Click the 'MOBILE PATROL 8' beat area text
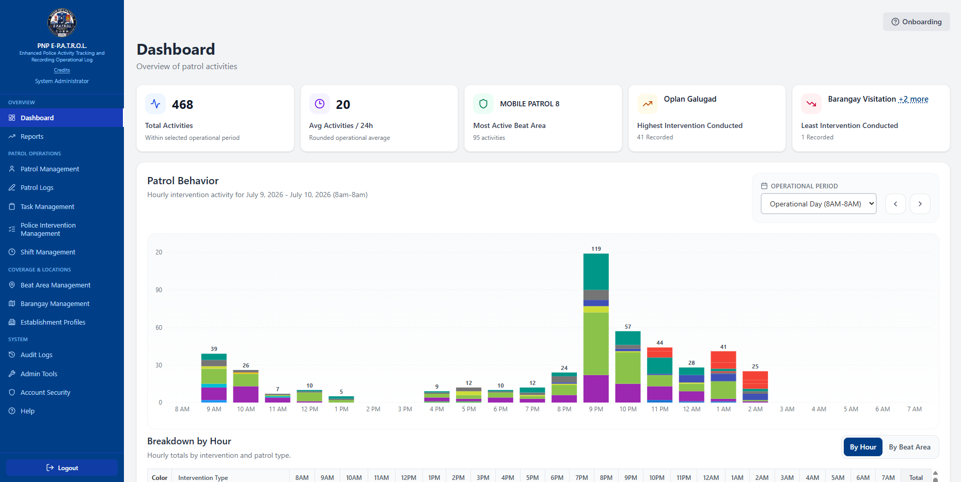Image resolution: width=961 pixels, height=482 pixels. pos(530,104)
